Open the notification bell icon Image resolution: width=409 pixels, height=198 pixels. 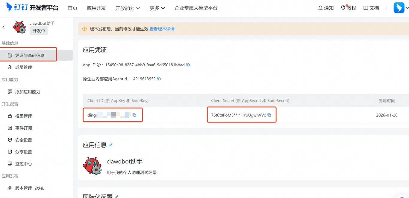point(320,8)
